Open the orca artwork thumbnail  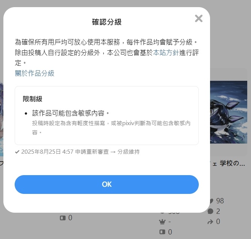tap(228, 112)
